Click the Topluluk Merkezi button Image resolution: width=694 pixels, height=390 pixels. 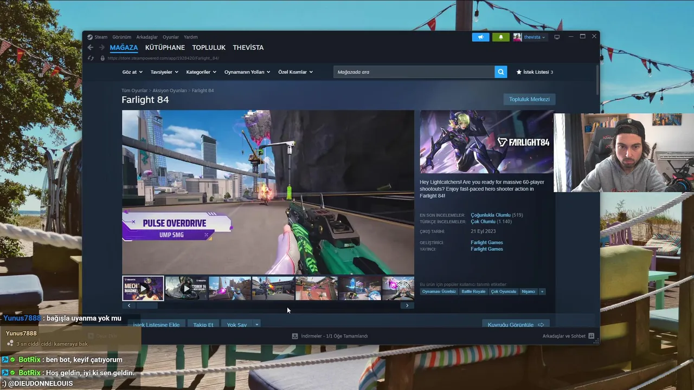(529, 99)
